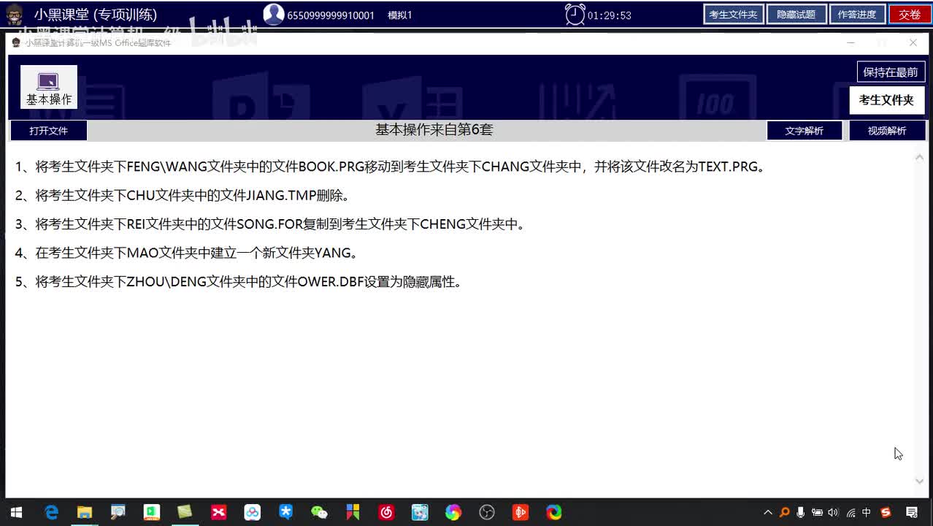
Task: Click the exam ID 6550999999910001
Action: [331, 15]
